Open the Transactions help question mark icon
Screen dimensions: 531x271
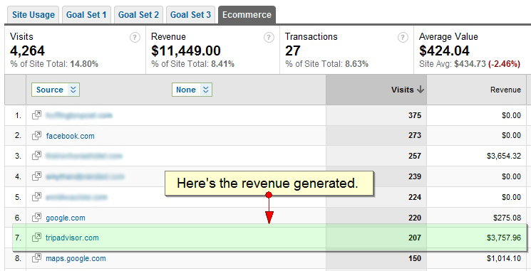tap(403, 38)
